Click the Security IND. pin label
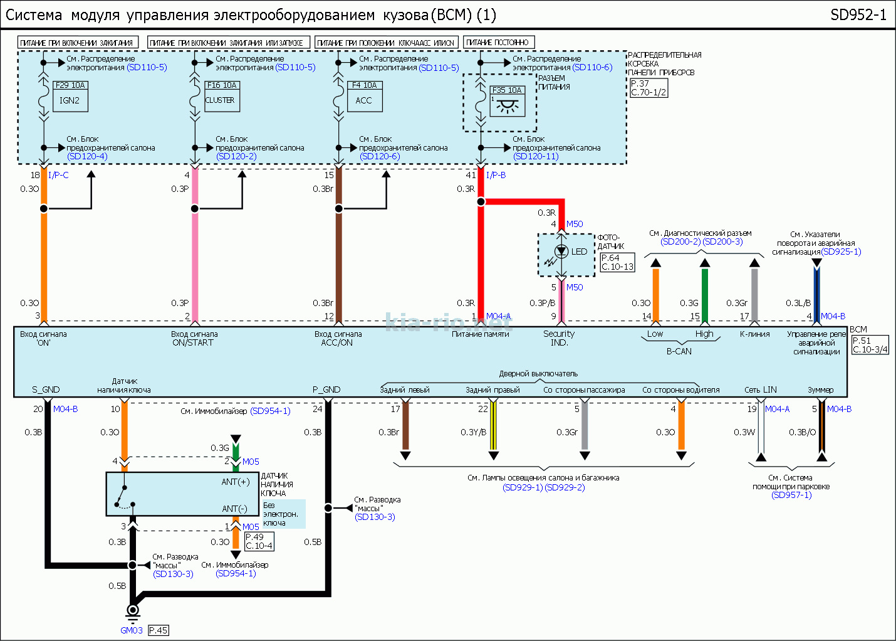The width and height of the screenshot is (896, 641). point(559,338)
